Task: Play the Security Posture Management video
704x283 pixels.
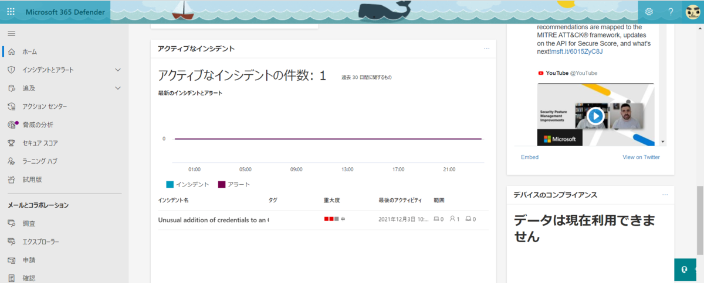Action: [x=595, y=116]
